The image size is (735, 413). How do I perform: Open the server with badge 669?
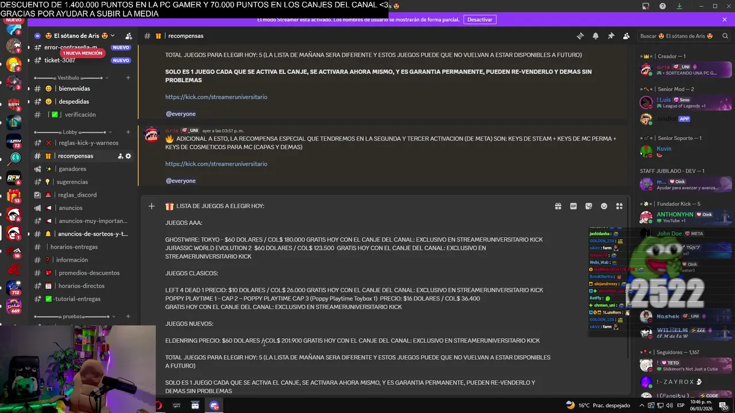click(x=14, y=306)
